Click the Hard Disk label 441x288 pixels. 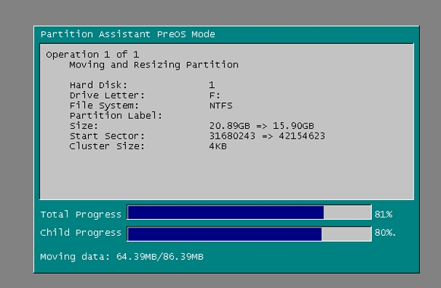[99, 85]
